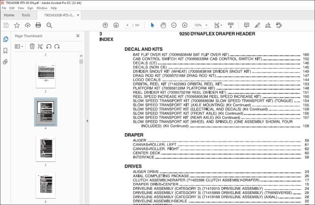Activate the Hand pan tool
This screenshot has height=205, width=315.
[x=163, y=25]
